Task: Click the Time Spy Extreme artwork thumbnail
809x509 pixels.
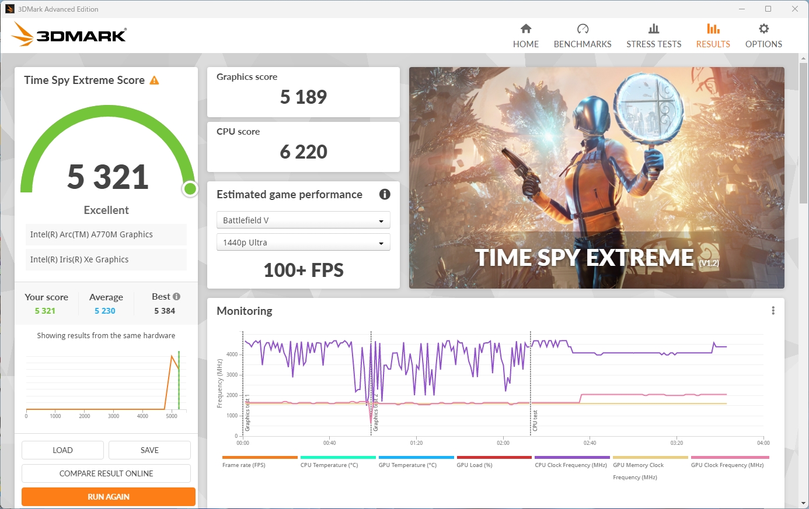Action: [x=597, y=178]
